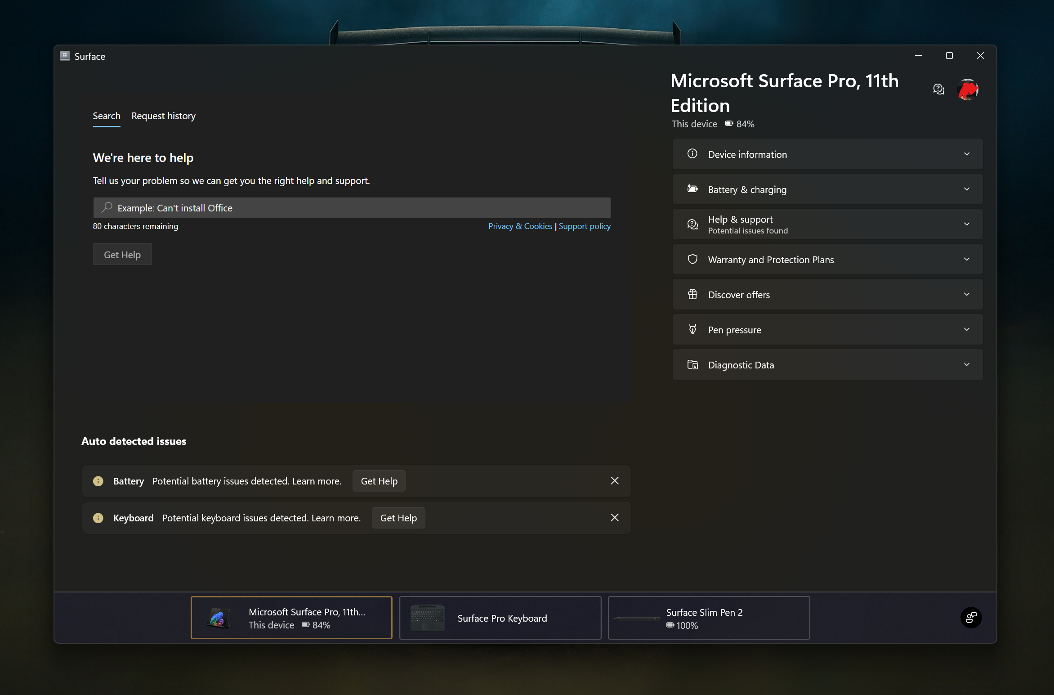Open the feedback question-bubble icon top right

(938, 89)
